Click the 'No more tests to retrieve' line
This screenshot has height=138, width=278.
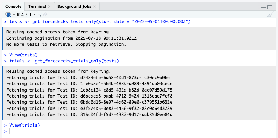pyautogui.click(x=66, y=44)
